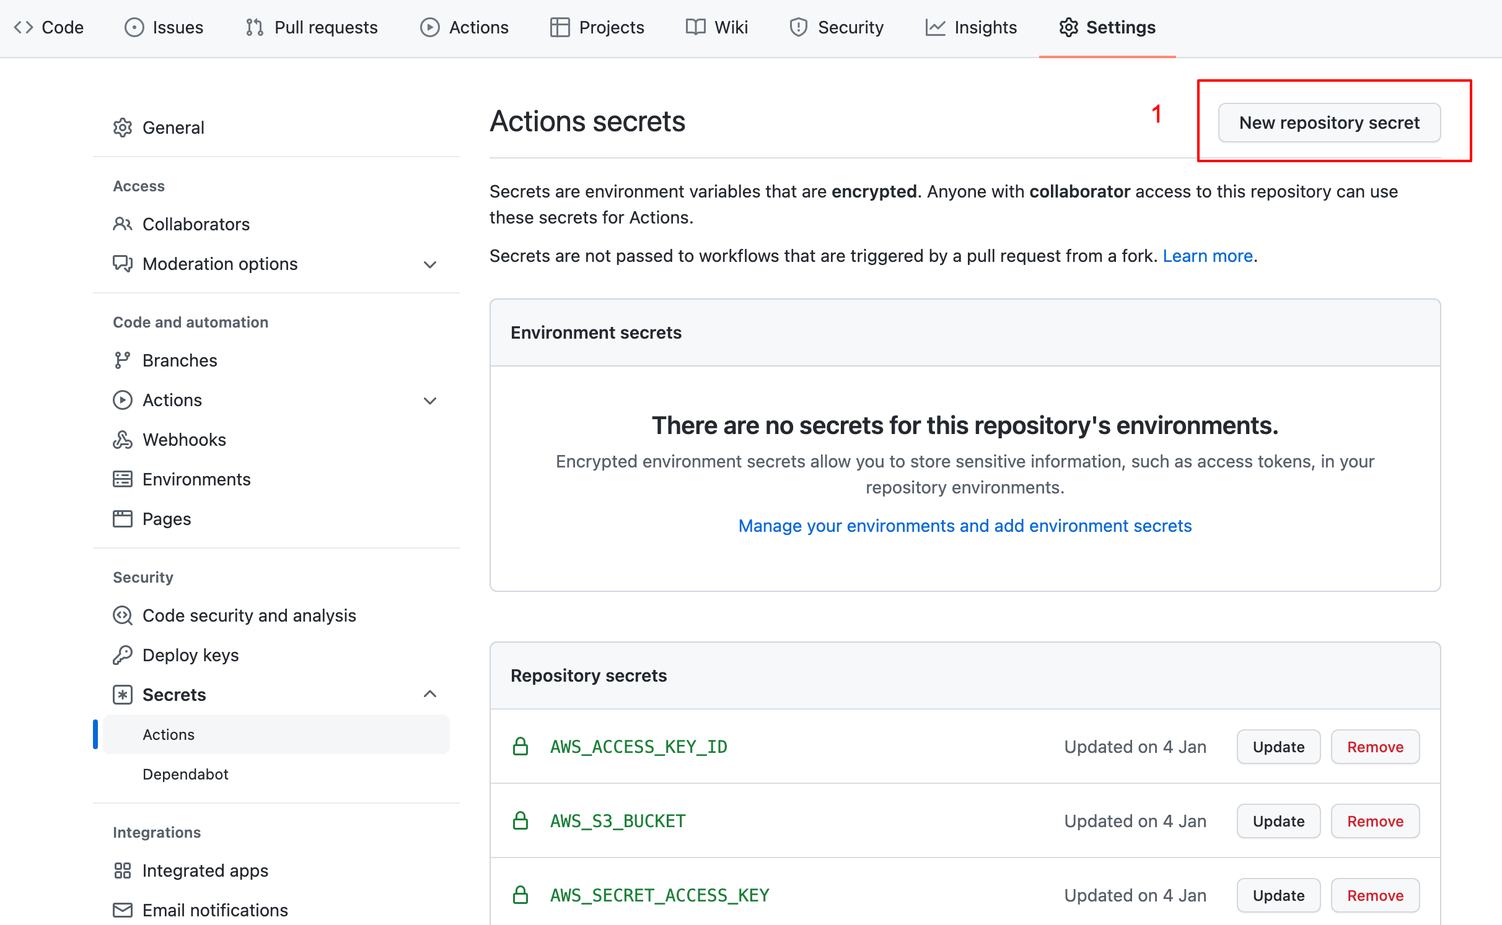1502x925 pixels.
Task: Click the Integrated apps grid icon
Action: pyautogui.click(x=123, y=871)
